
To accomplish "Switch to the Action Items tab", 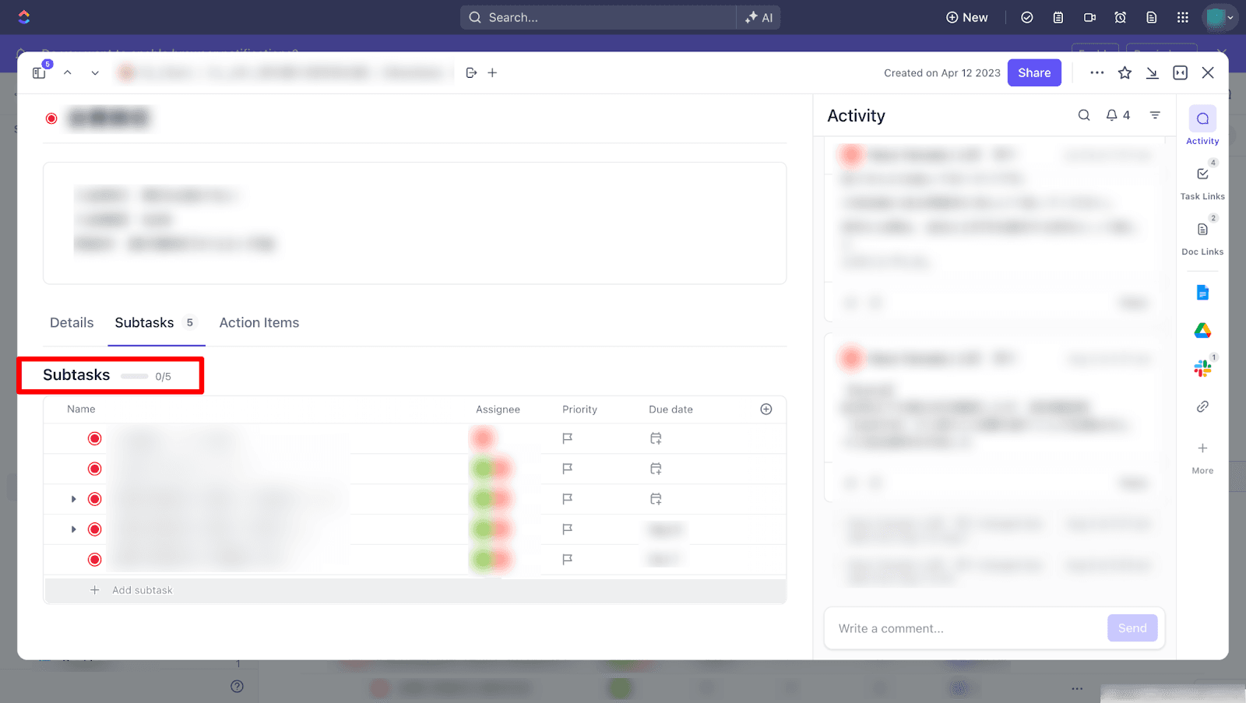I will pyautogui.click(x=259, y=322).
